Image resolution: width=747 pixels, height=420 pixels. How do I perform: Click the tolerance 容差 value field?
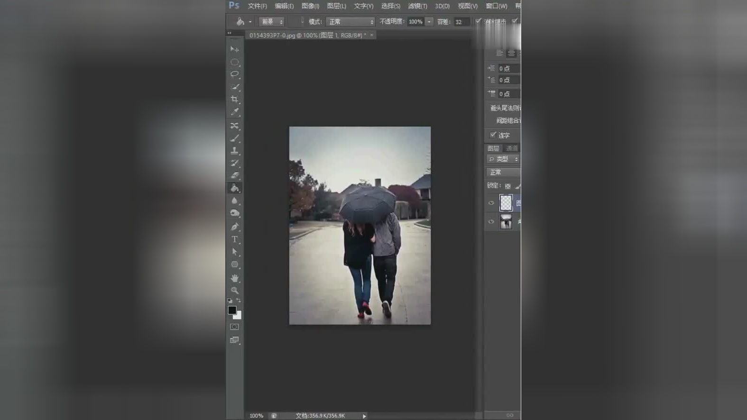coord(461,22)
